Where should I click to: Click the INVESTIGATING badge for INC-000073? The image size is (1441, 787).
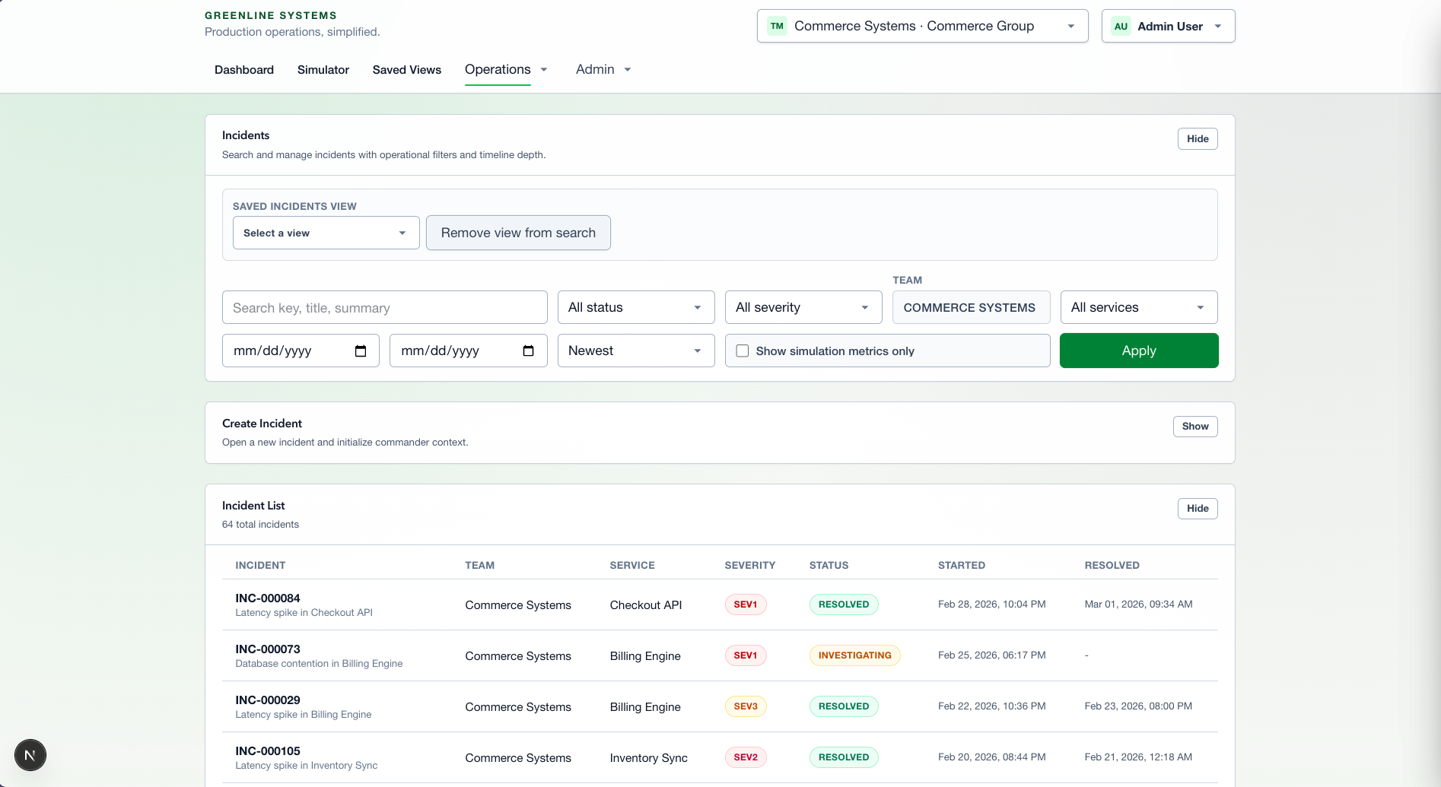coord(854,655)
